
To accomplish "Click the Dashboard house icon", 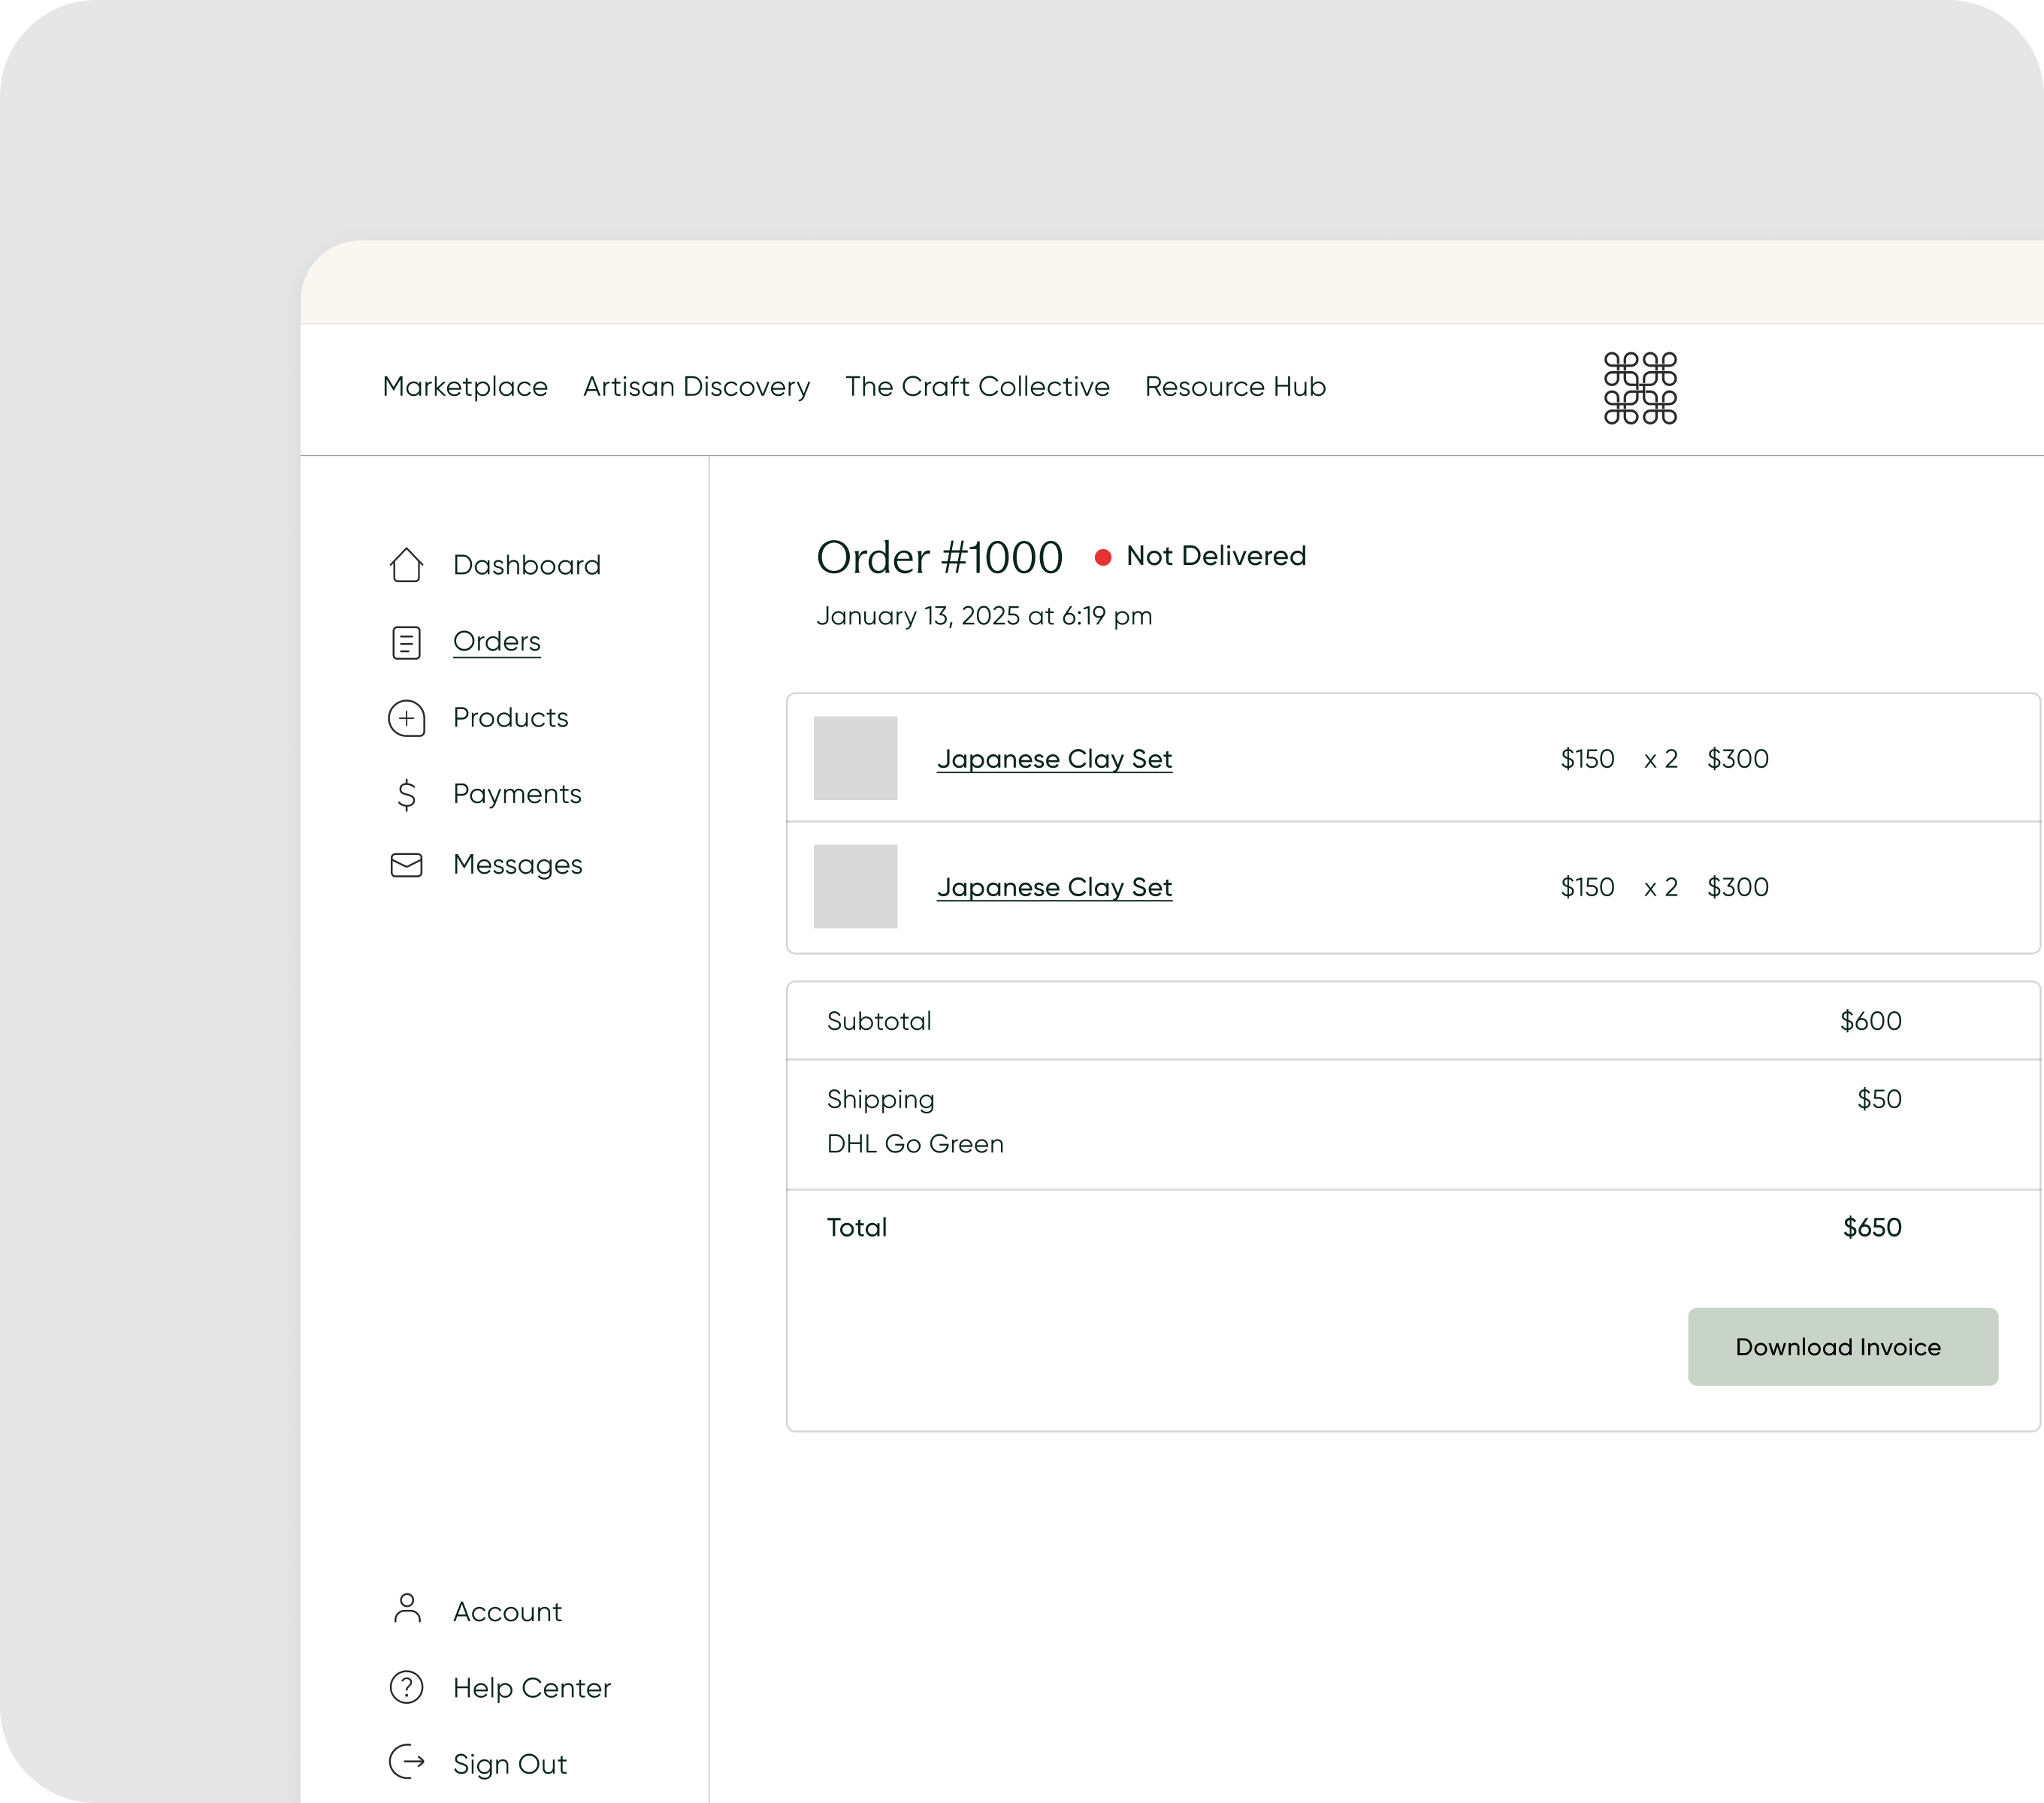I will 406,565.
